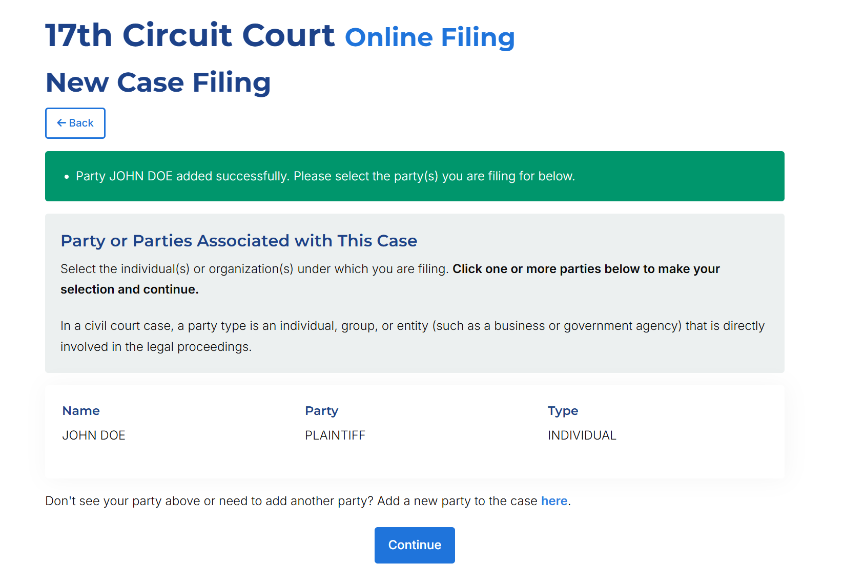The image size is (844, 584).
Task: Go back using the Back button label
Action: point(81,123)
